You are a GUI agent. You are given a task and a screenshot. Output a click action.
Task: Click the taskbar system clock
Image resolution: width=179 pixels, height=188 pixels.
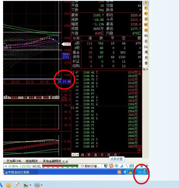point(142,172)
